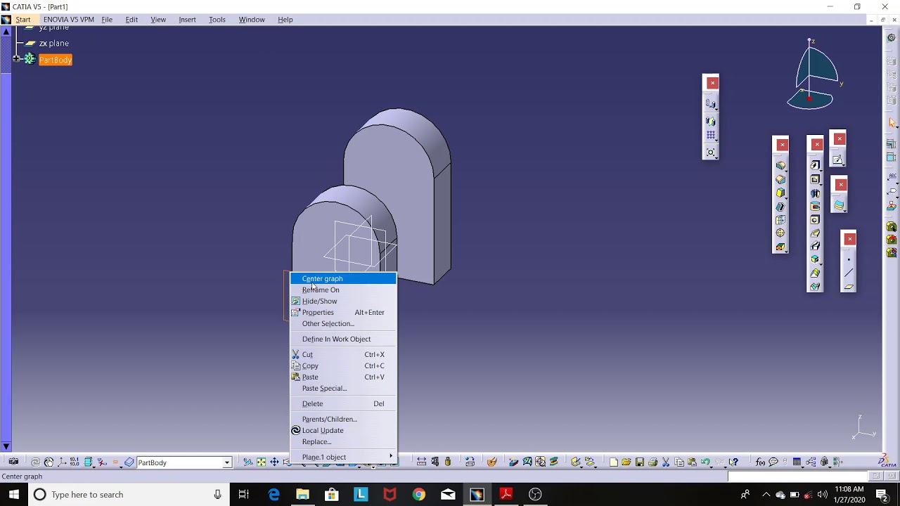Open the Undo history dropdown arrow
900x506 pixels.
coord(712,466)
